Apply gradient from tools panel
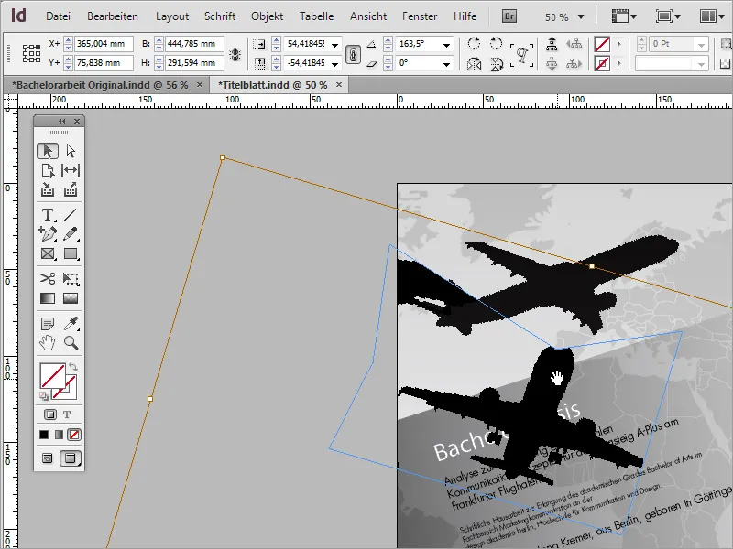The height and width of the screenshot is (549, 733). [59, 435]
